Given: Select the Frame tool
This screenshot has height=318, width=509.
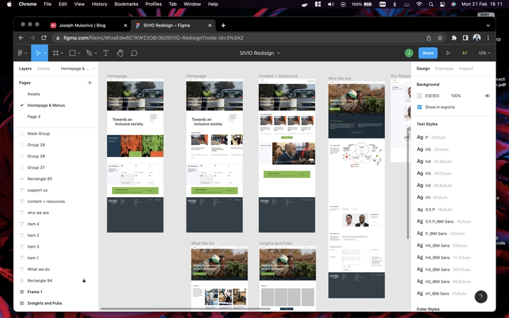Looking at the screenshot, I should tap(55, 53).
